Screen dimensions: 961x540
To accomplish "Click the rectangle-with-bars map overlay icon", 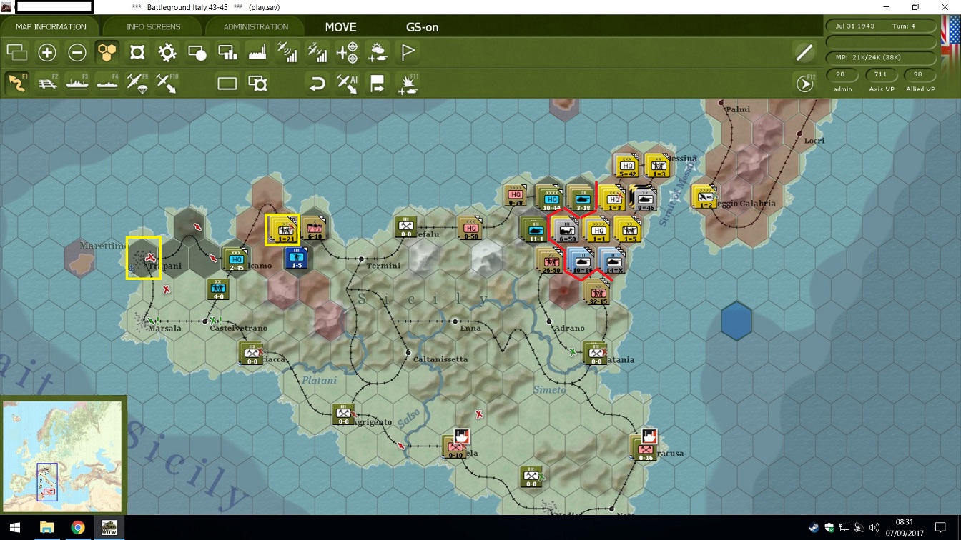I will point(227,52).
